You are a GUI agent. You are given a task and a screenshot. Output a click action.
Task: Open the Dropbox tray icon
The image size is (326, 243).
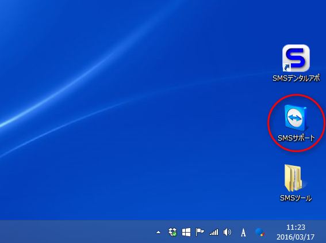(172, 232)
